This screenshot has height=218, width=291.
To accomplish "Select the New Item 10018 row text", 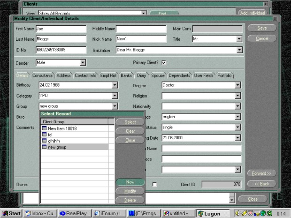I will pyautogui.click(x=62, y=128).
